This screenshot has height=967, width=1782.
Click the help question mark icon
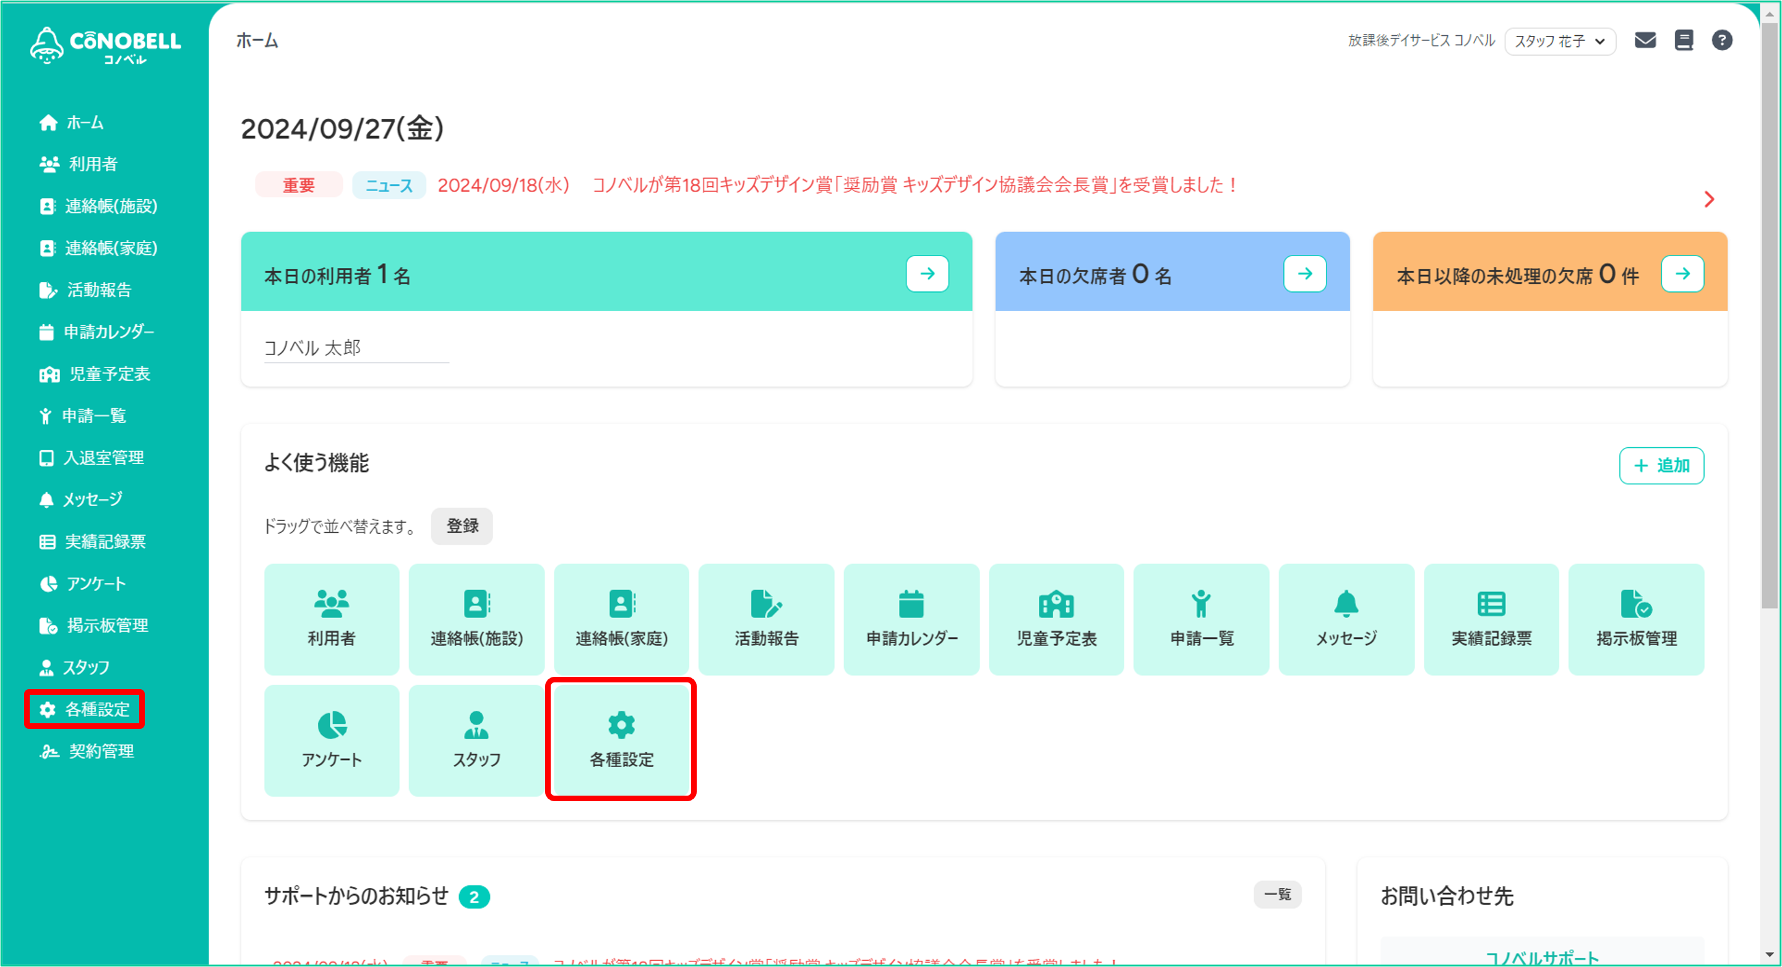[x=1721, y=40]
